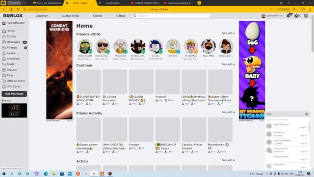Click the Gift Cards sidebar icon
Viewport: 314px width, 177px height.
pos(4,87)
